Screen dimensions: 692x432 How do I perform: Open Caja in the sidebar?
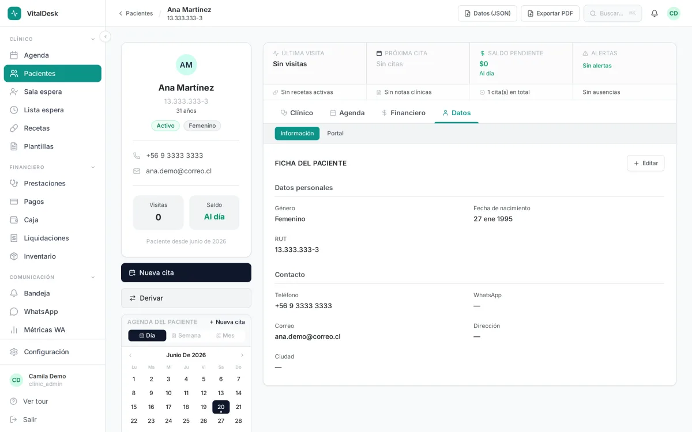pyautogui.click(x=52, y=219)
